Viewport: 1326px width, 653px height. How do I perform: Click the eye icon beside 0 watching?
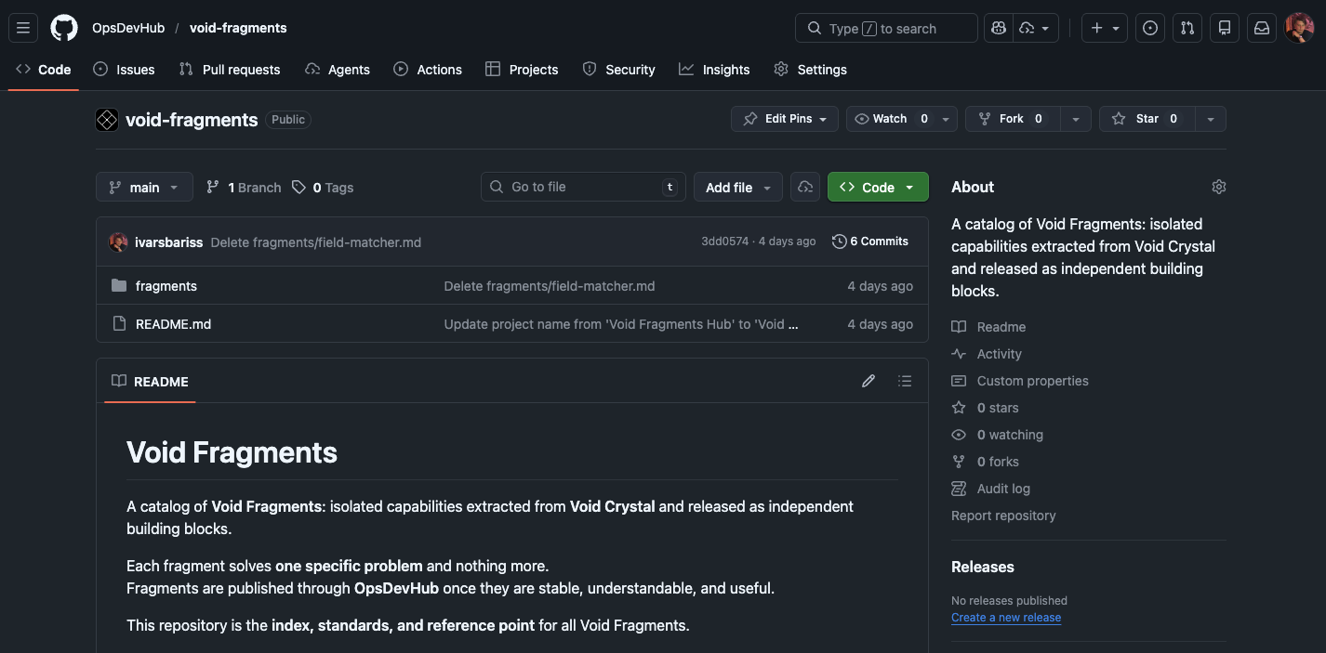(x=959, y=435)
